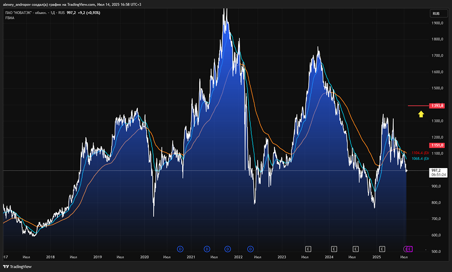Click the 2025 label on the time axis
This screenshot has width=452, height=272.
coord(377,257)
